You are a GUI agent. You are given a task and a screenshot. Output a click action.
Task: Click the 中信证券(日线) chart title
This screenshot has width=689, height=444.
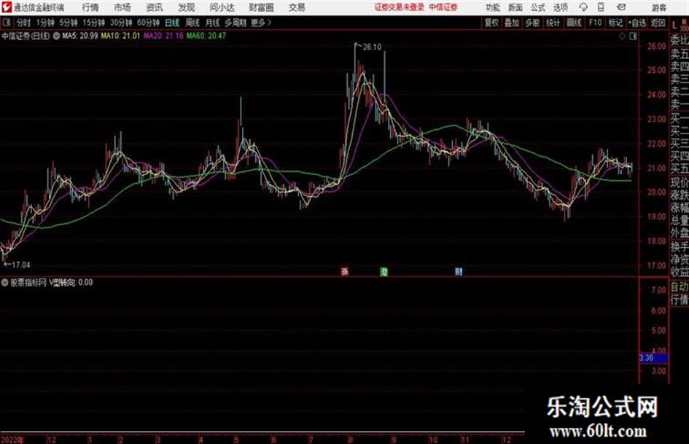pyautogui.click(x=26, y=36)
